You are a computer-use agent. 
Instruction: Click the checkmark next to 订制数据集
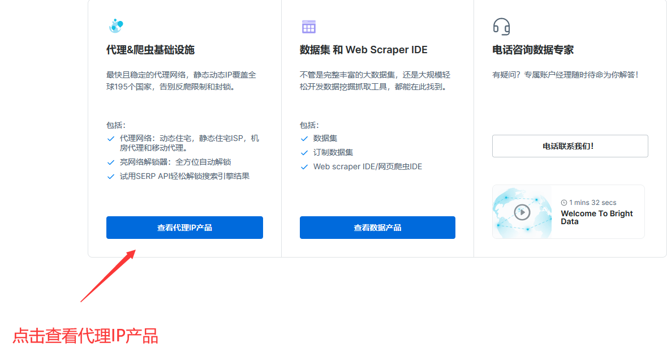coord(304,152)
